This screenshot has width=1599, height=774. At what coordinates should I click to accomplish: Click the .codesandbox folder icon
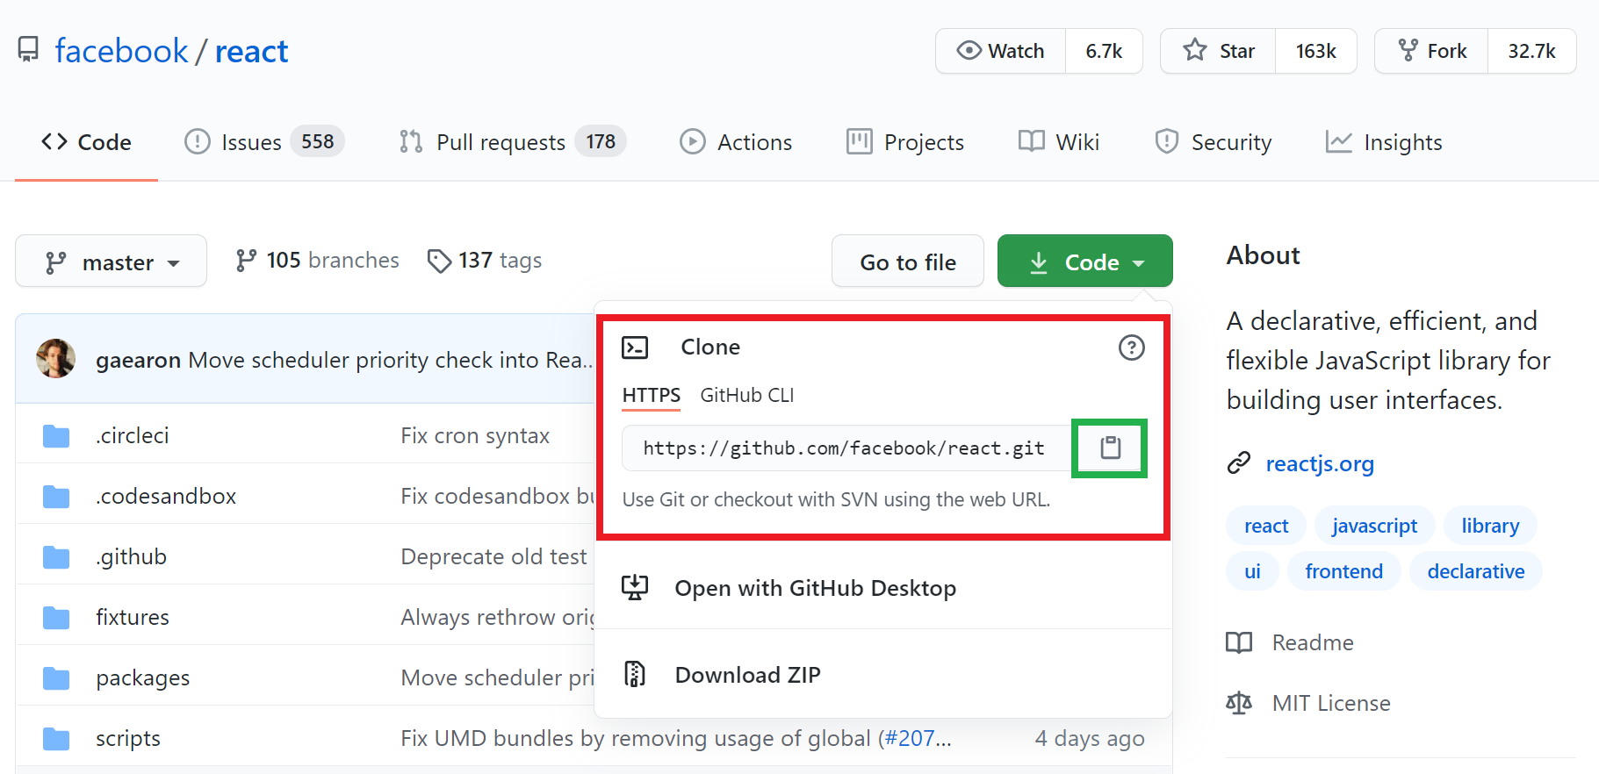coord(56,496)
